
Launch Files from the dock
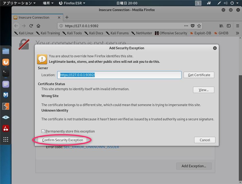(x=6, y=51)
